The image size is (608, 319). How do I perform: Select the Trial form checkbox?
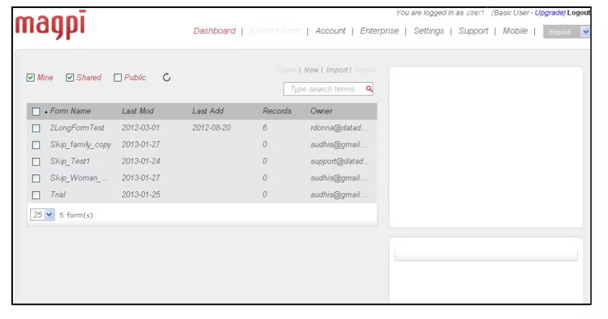point(36,195)
